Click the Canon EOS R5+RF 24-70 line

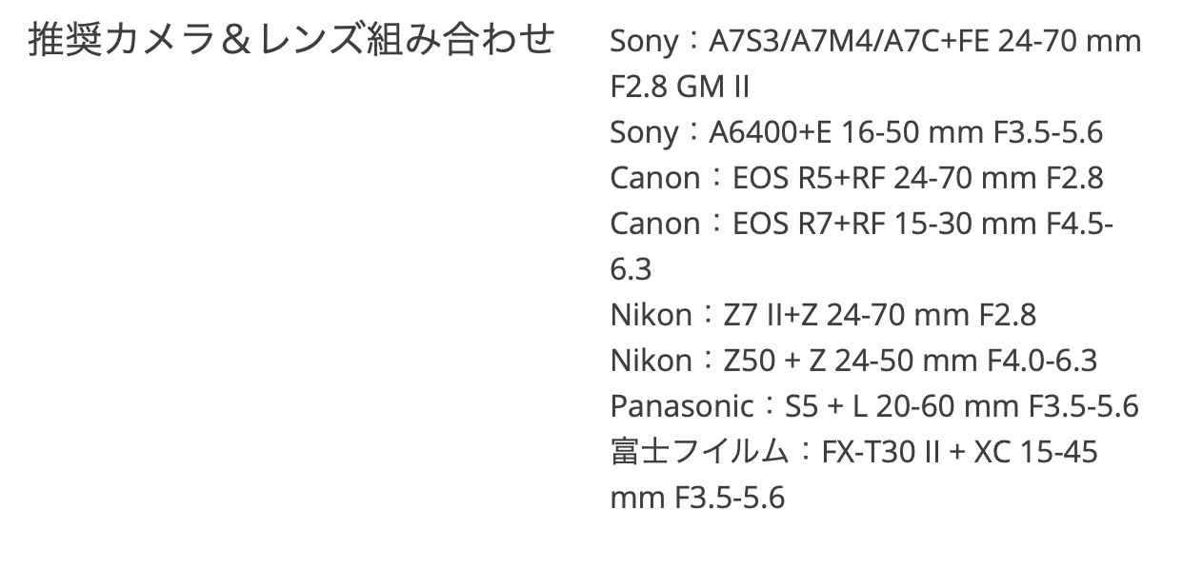(856, 178)
